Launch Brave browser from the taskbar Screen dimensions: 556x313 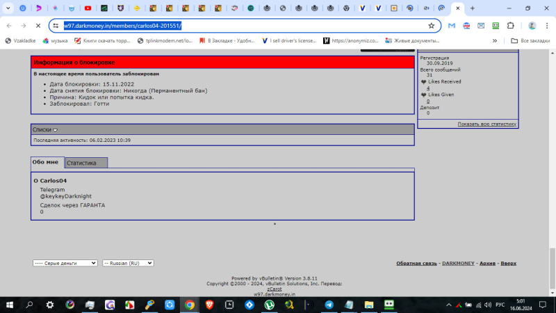210,305
